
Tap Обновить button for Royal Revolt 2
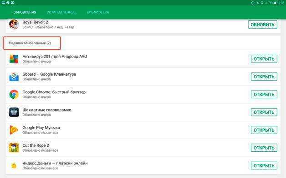(262, 24)
